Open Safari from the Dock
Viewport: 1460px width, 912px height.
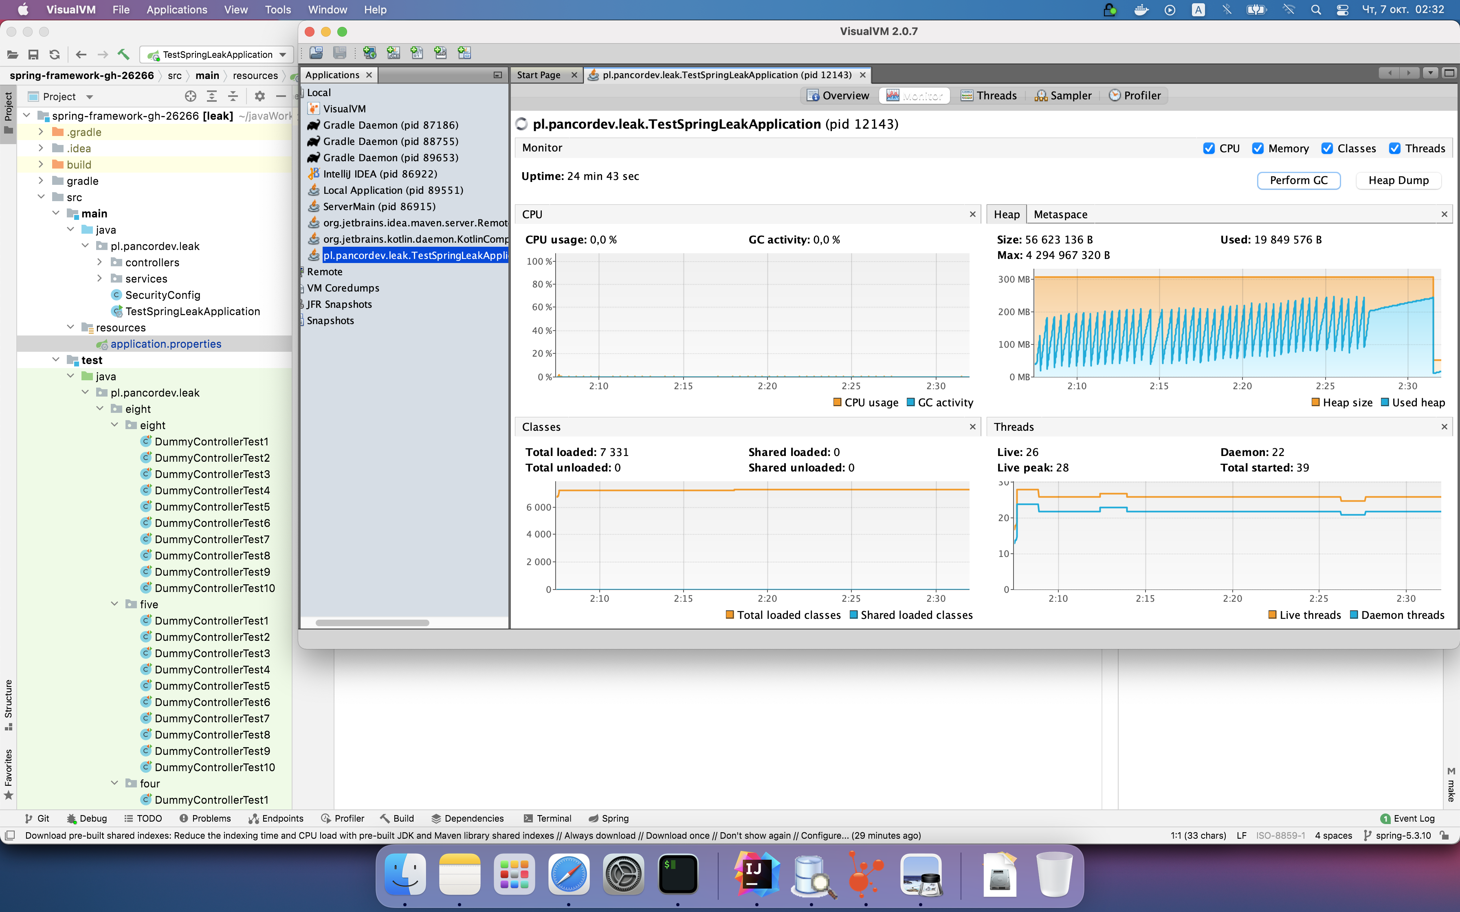[569, 873]
